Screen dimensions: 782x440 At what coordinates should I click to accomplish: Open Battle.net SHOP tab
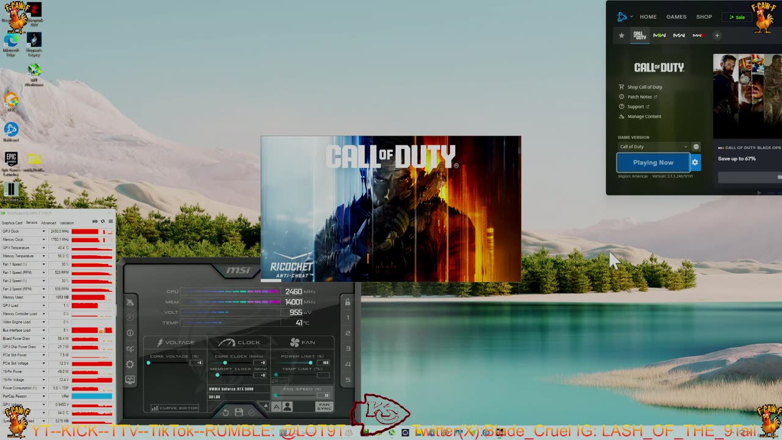(704, 17)
